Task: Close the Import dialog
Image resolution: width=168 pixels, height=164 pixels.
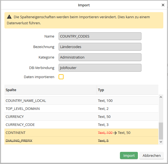Action: tap(163, 5)
